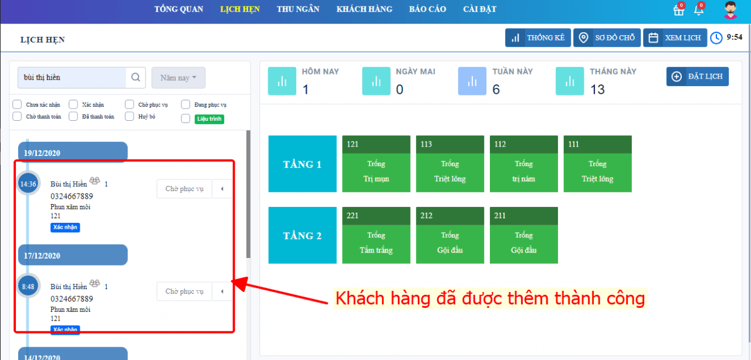
Task: Click the Tháng này statistics chart icon
Action: click(x=570, y=81)
